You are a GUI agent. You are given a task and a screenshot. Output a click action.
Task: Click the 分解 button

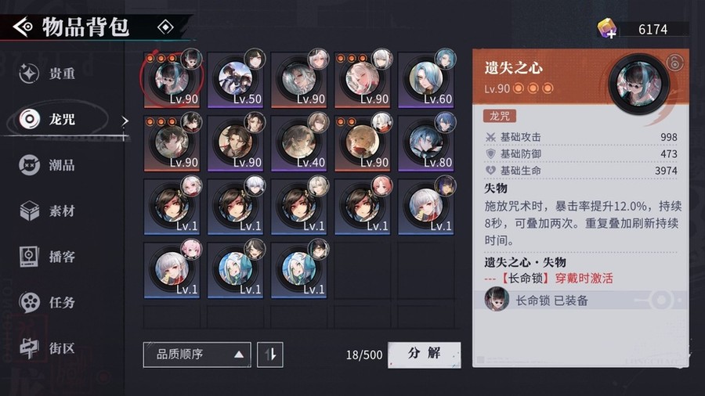coord(424,355)
